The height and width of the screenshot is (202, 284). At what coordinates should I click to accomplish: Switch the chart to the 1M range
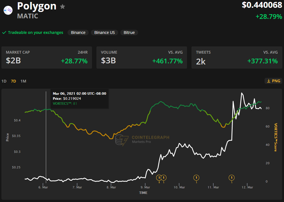coord(23,81)
